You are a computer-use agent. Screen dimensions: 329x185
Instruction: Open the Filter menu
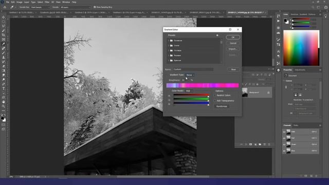point(47,2)
